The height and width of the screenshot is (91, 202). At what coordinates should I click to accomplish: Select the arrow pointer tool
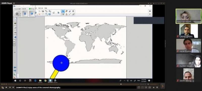63,11
